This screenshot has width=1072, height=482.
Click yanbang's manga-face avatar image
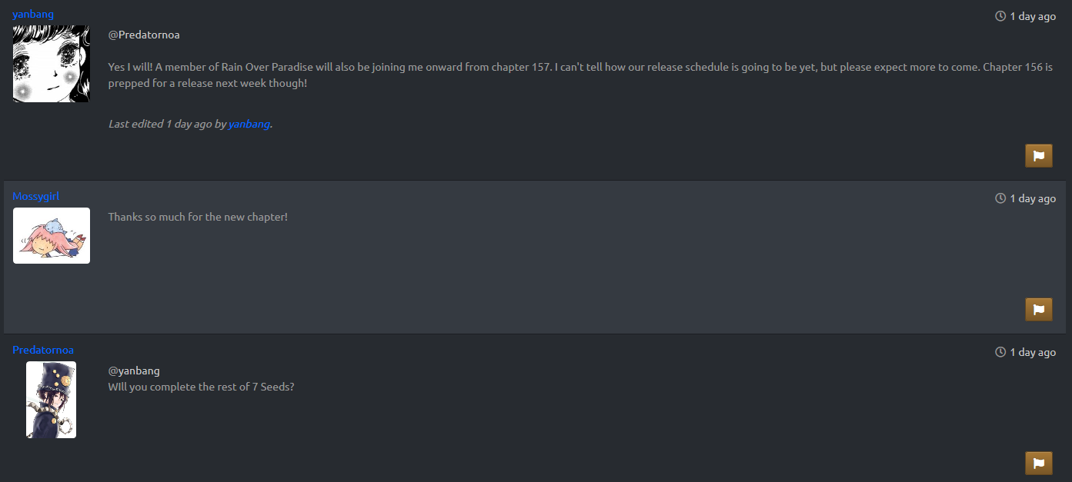[52, 64]
